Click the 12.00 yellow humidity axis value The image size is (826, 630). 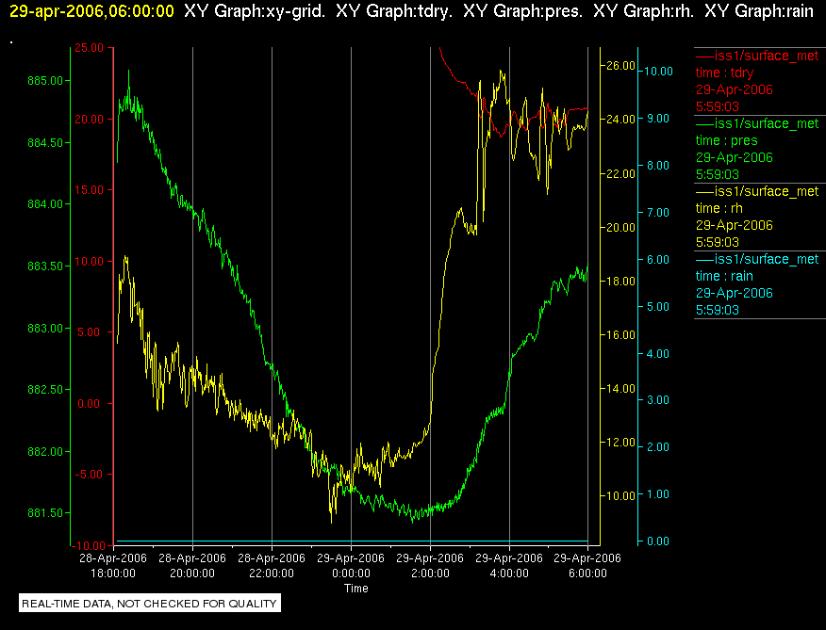click(620, 442)
